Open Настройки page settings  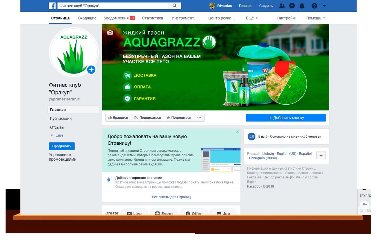coord(287,18)
